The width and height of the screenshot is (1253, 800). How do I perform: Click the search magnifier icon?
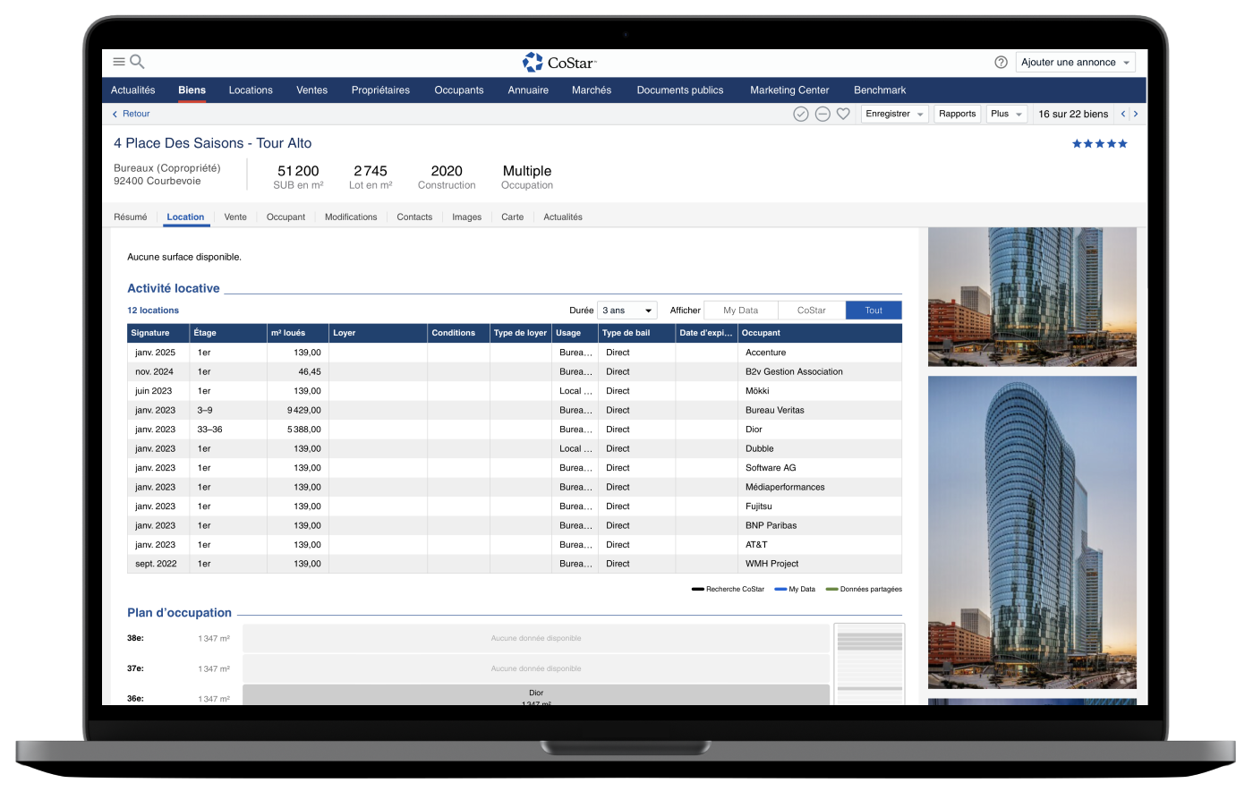pyautogui.click(x=137, y=62)
